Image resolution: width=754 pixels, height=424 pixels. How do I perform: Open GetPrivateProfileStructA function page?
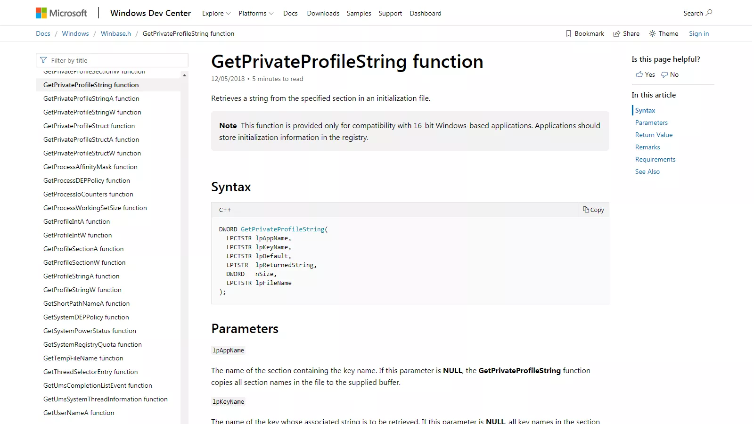click(91, 139)
